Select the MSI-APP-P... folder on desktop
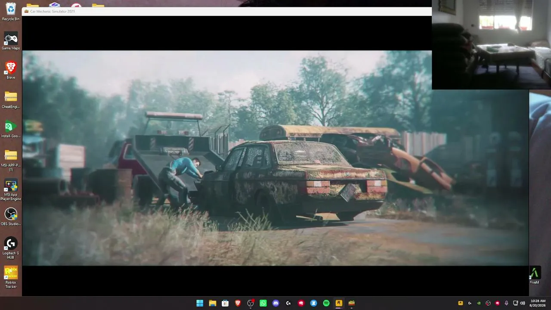Screen dimensions: 551x310 pyautogui.click(x=11, y=160)
